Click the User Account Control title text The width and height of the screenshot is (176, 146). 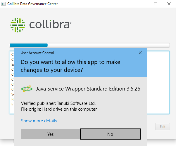(x=37, y=53)
